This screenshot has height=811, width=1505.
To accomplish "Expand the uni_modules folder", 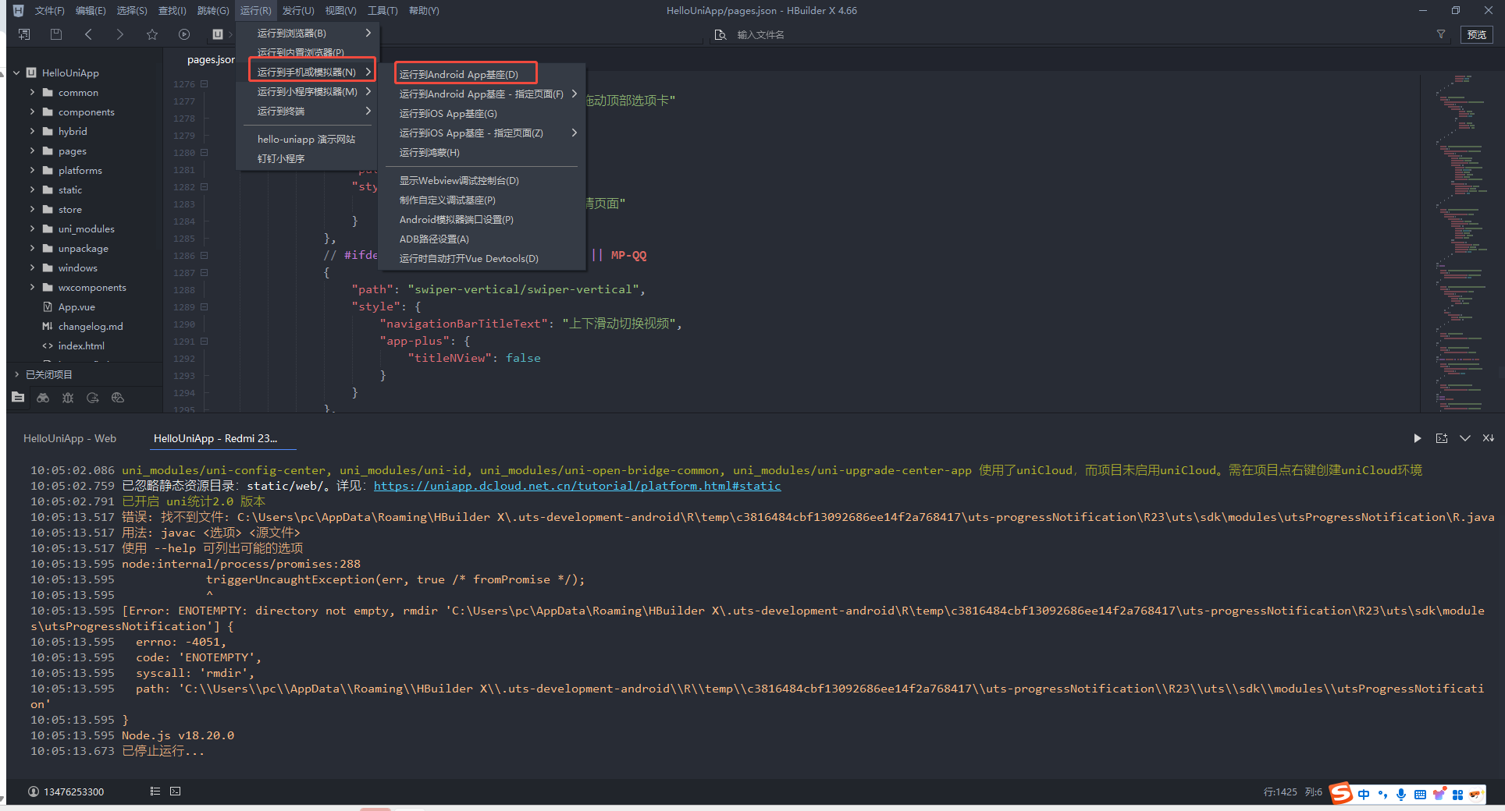I will click(32, 228).
